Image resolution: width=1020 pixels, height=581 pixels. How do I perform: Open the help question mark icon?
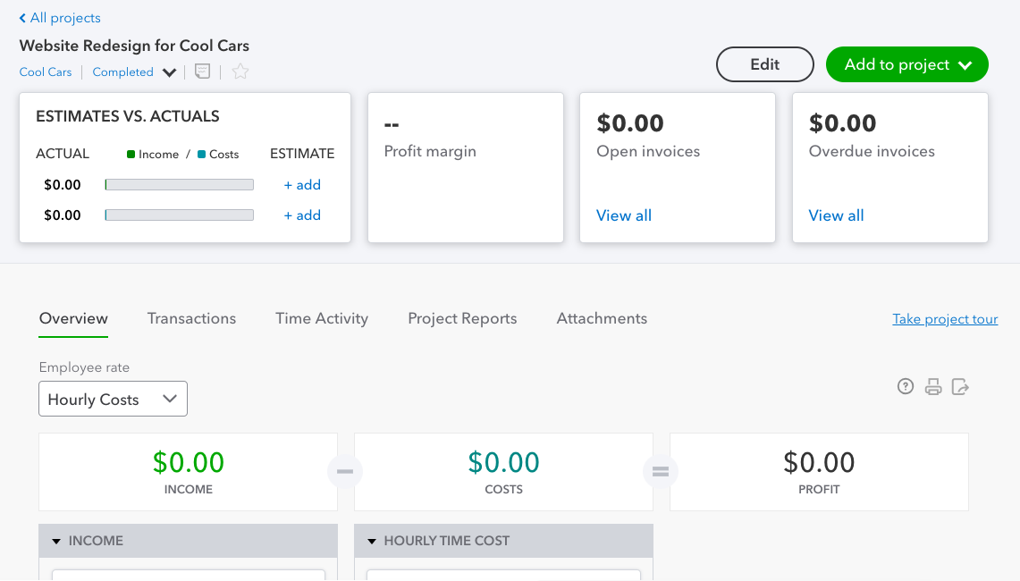click(x=906, y=386)
